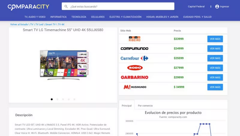This screenshot has width=240, height=136.
Task: Click the Carrefour store logo
Action: 134,58
